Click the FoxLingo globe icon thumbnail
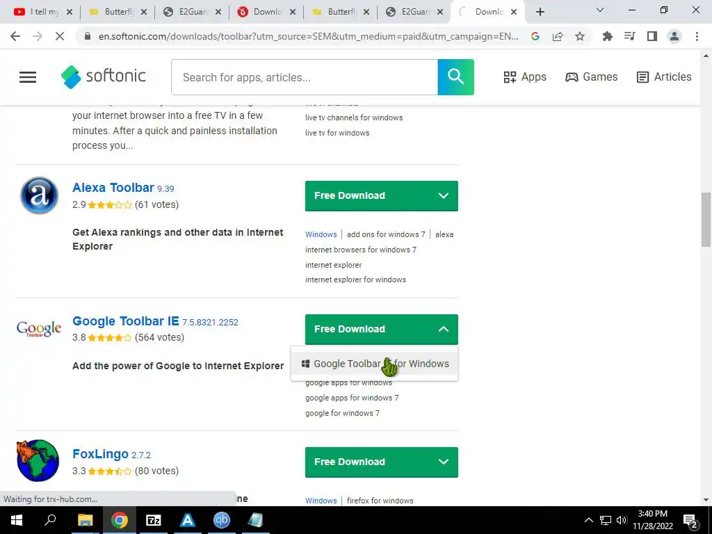This screenshot has height=534, width=712. tap(38, 460)
